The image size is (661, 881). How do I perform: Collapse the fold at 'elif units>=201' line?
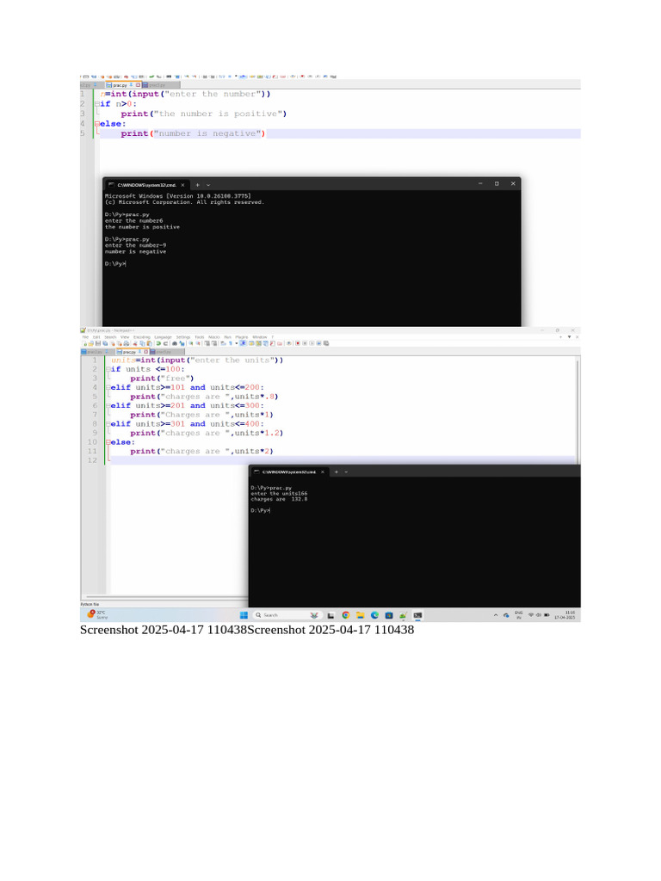[x=108, y=406]
